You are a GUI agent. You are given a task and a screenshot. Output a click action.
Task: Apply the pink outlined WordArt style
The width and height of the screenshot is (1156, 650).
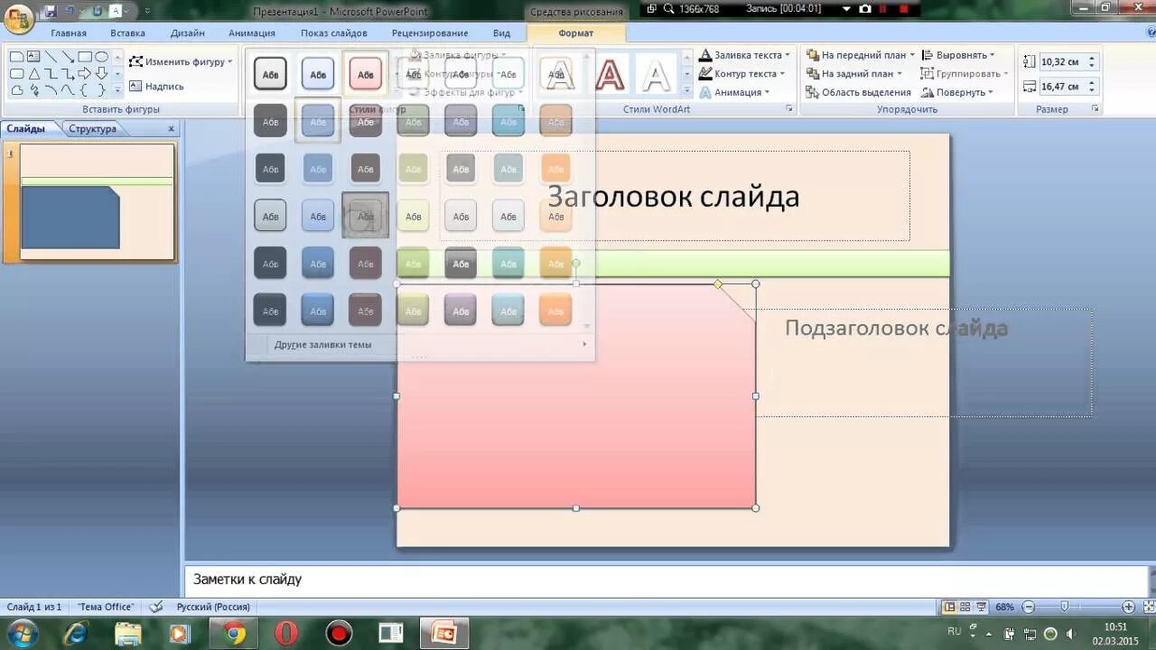click(611, 74)
